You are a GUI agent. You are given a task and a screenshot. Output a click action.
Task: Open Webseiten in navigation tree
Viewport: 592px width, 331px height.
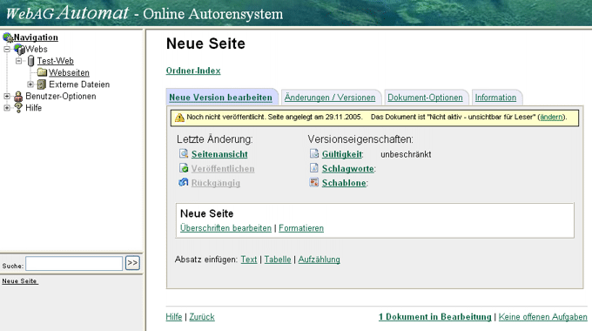tap(69, 72)
